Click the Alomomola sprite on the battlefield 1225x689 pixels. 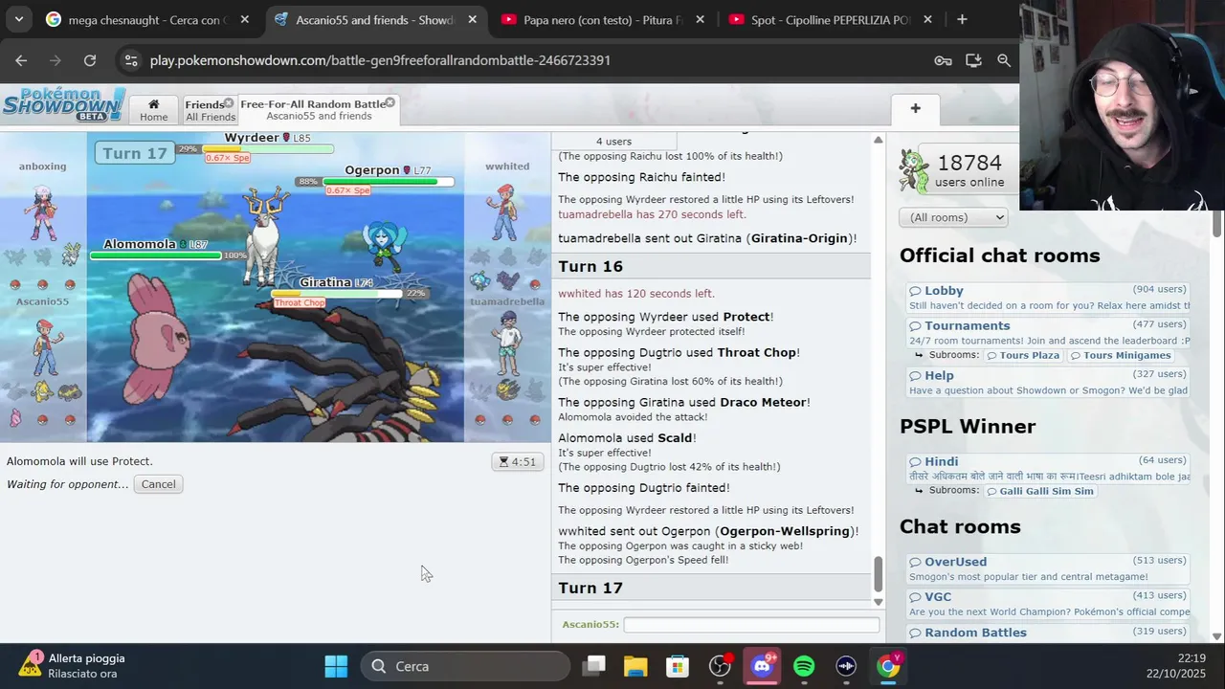(x=159, y=341)
